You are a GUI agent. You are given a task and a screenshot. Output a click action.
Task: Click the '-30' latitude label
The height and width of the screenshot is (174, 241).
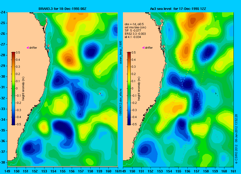click(3, 77)
